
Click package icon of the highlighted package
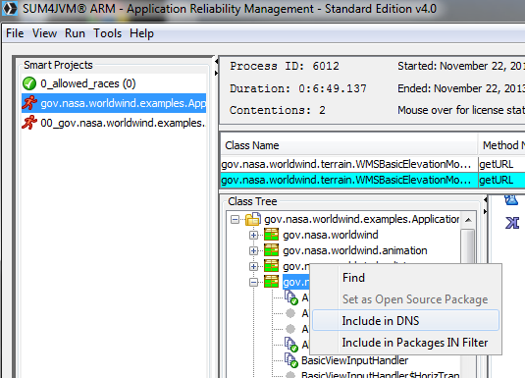271,282
